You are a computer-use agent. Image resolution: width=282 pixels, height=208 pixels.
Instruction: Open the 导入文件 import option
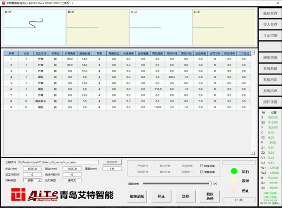coord(270,24)
